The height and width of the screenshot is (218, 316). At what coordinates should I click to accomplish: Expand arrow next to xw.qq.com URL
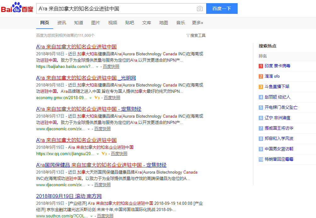98,154
